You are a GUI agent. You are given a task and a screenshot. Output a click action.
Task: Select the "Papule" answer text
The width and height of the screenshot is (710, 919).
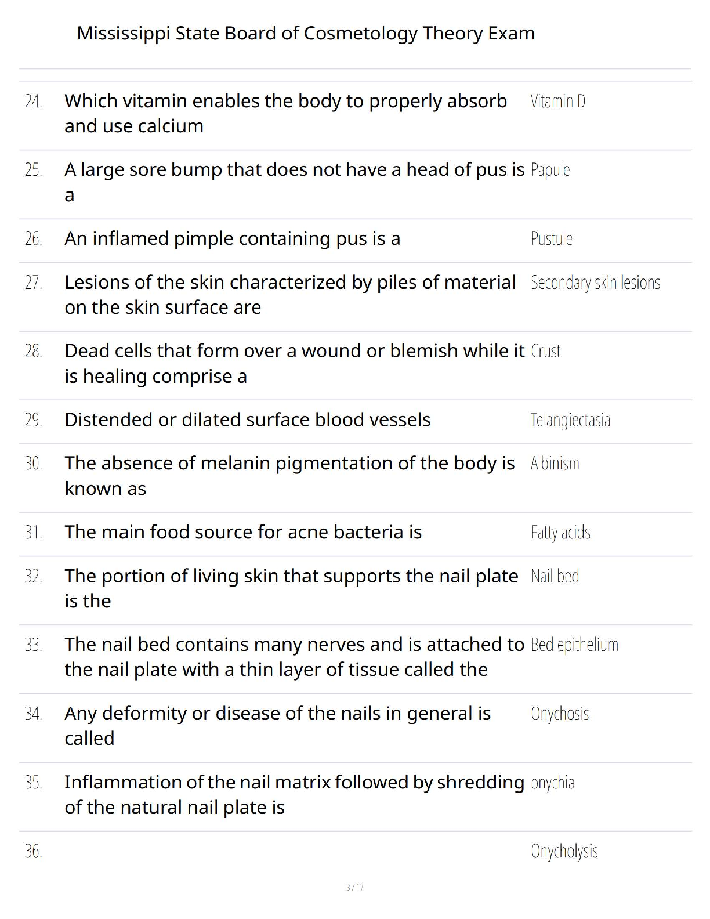[550, 170]
